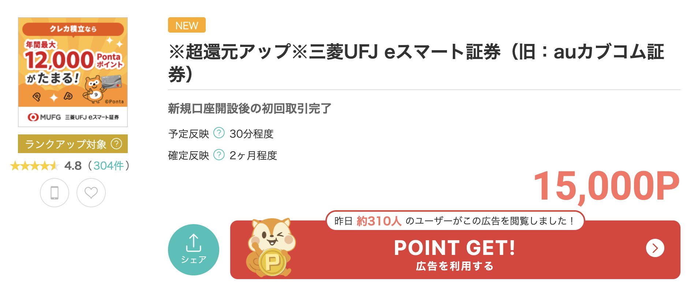Toggle favorite status for 三菱UFJ eスマート証券 offer

pyautogui.click(x=92, y=193)
